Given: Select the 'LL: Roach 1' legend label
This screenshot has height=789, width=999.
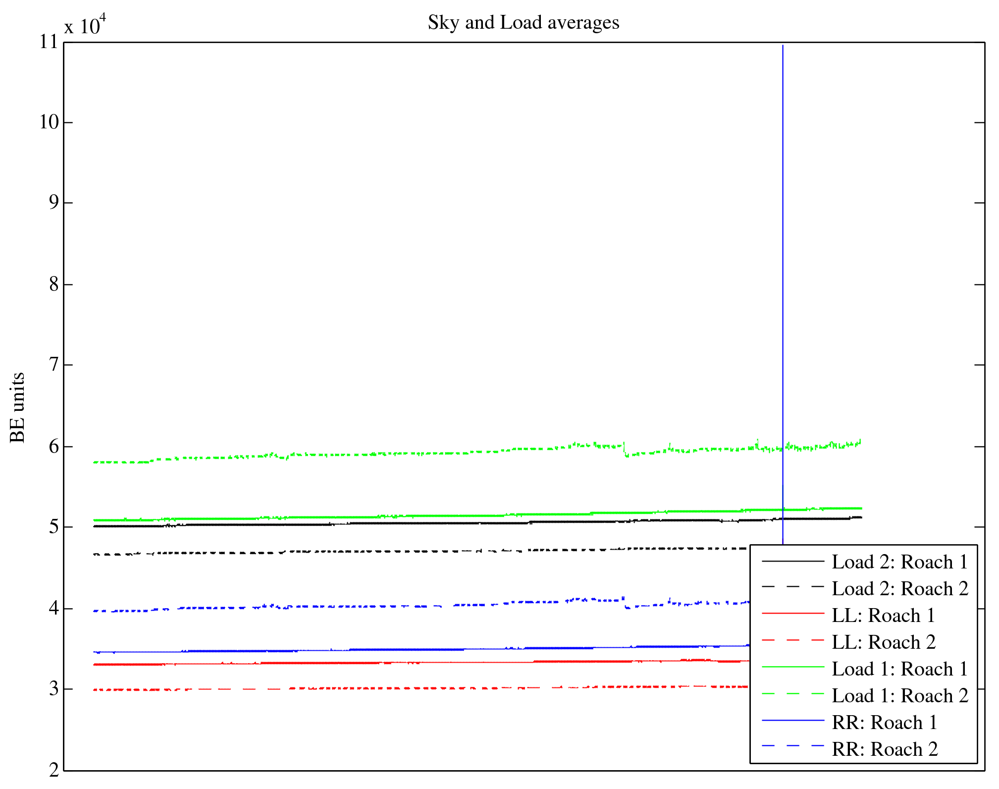Looking at the screenshot, I should (x=883, y=616).
